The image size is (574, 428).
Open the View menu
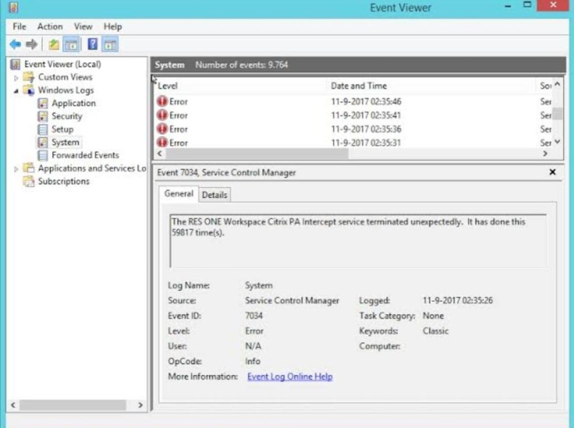tap(83, 26)
